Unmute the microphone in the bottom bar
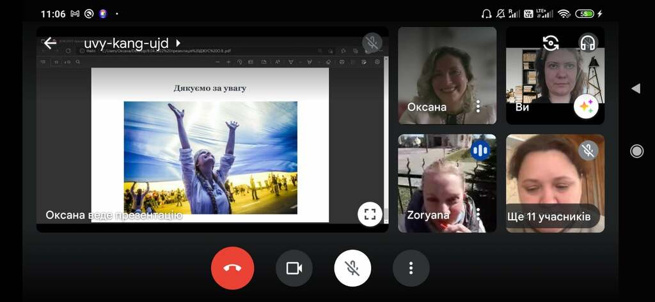655x302 pixels. pyautogui.click(x=352, y=268)
